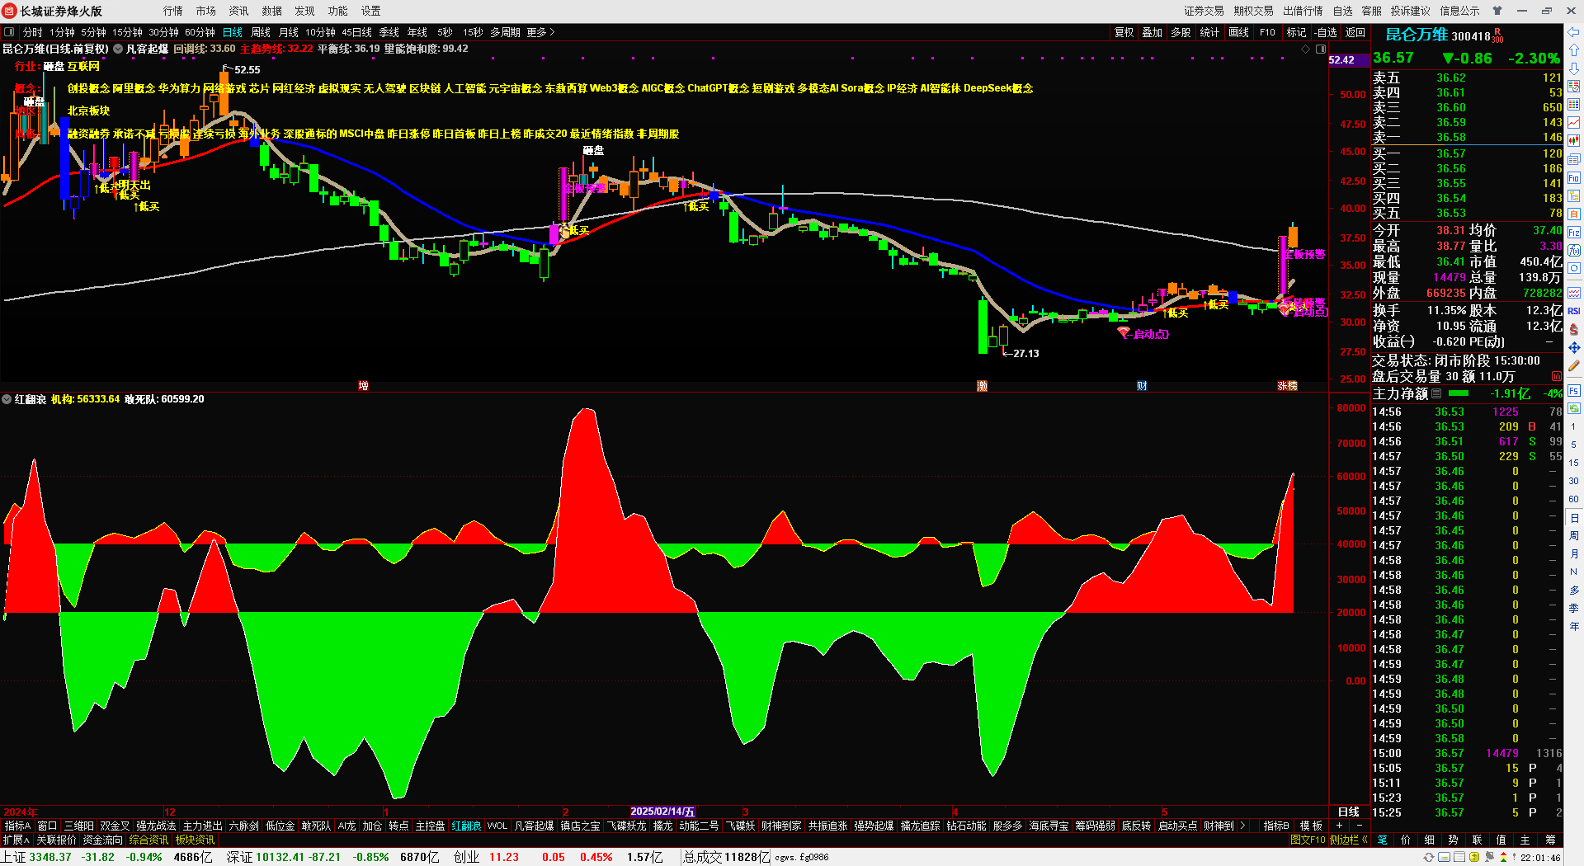Click the 投诉建议 feedback link
The width and height of the screenshot is (1584, 866).
pos(1411,11)
